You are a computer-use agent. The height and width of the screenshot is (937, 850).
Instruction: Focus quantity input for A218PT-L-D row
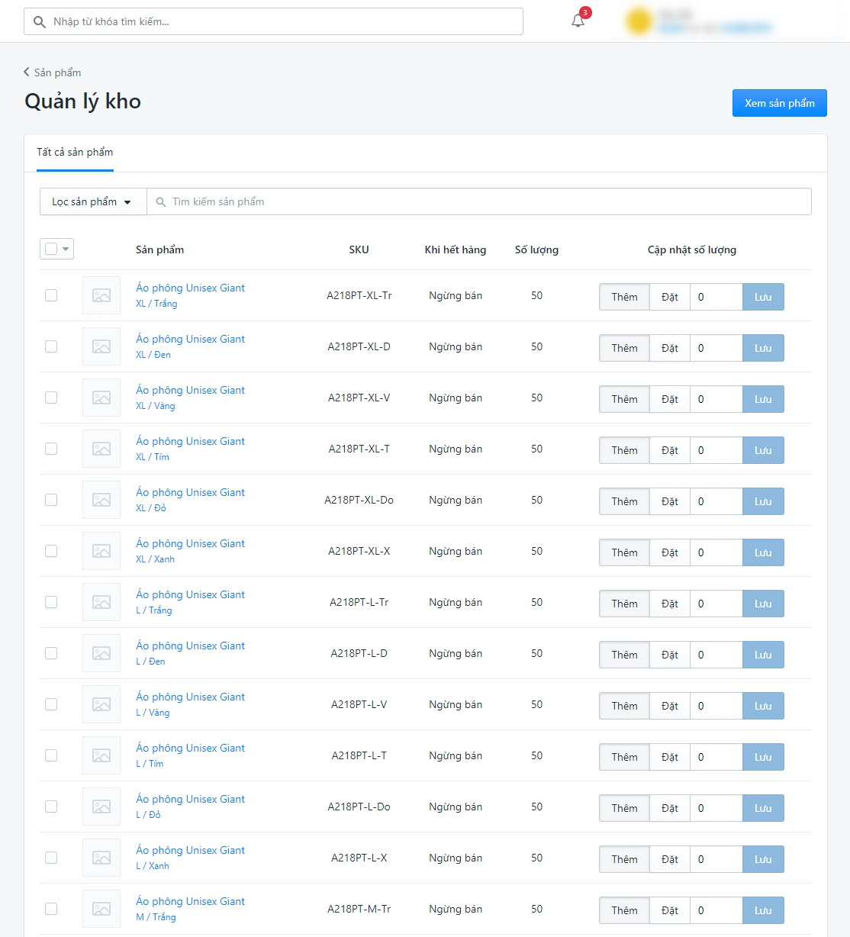pos(715,655)
